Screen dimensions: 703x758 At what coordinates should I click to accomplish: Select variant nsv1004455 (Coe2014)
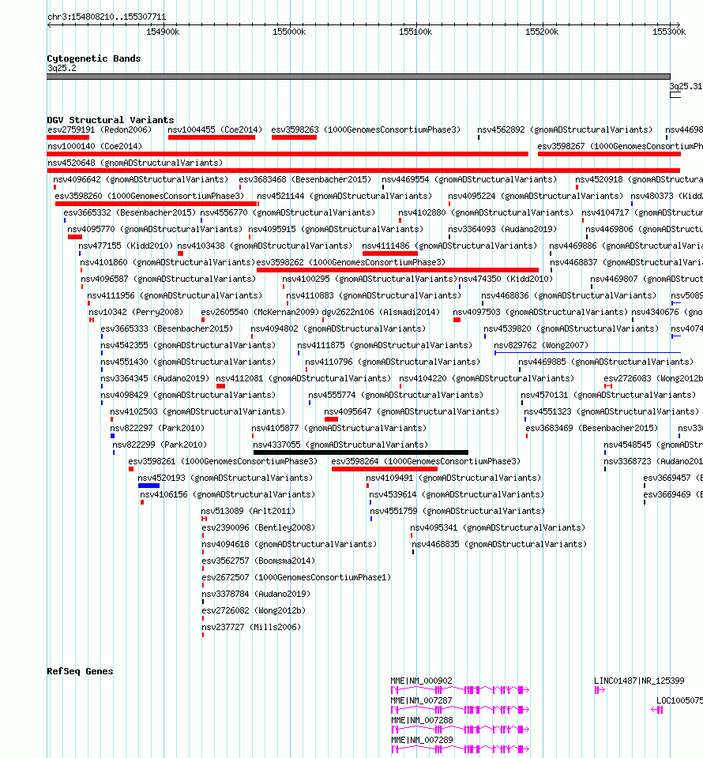tap(215, 129)
